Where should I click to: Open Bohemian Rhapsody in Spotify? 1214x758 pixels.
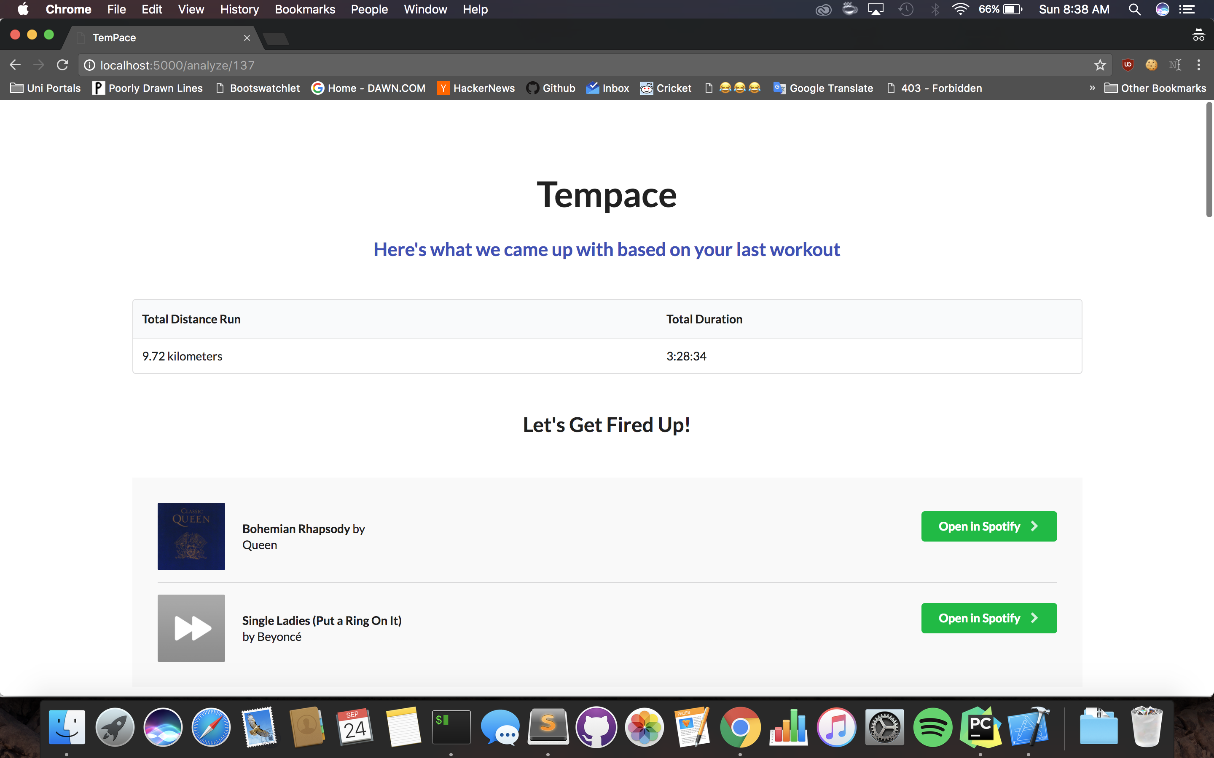[988, 526]
